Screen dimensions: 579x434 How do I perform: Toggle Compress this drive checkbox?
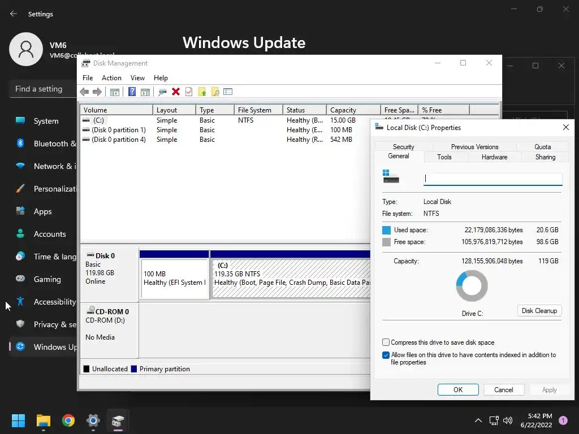pos(386,342)
